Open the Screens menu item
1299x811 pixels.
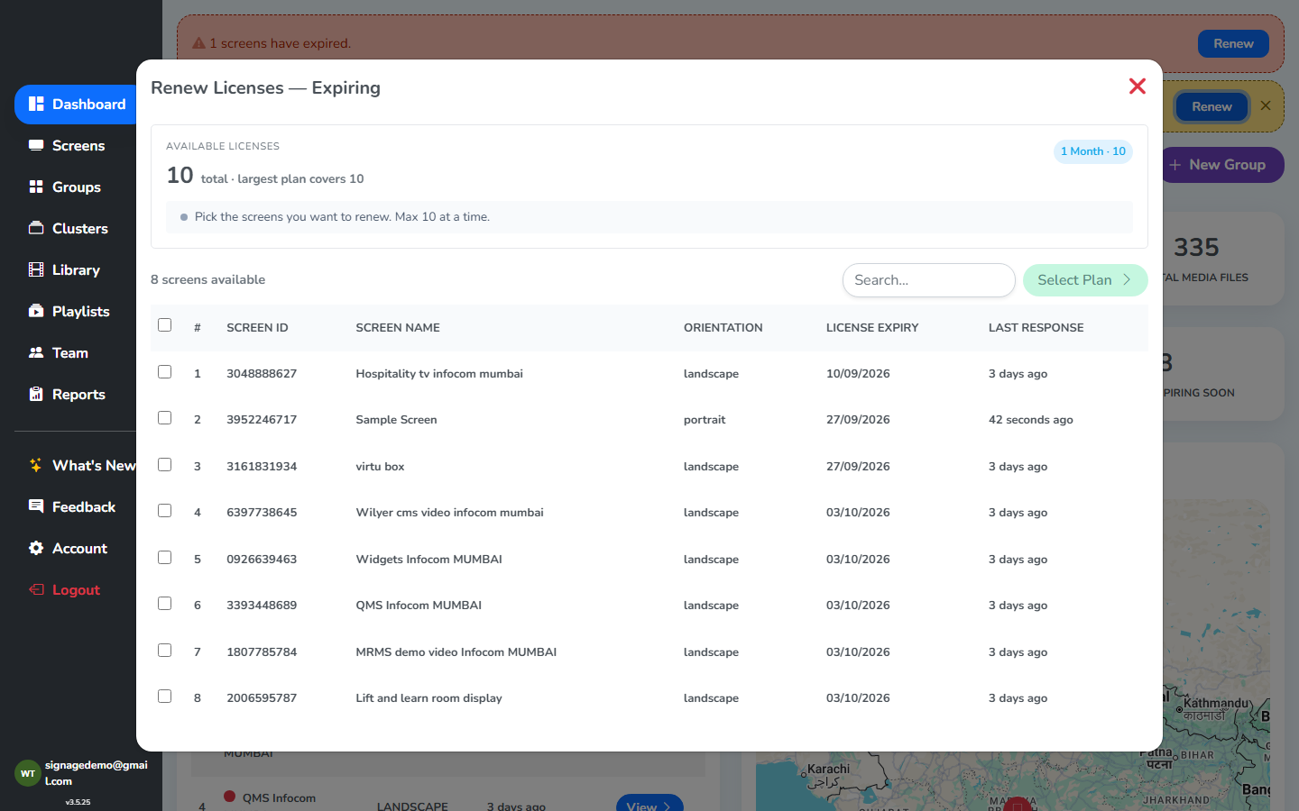(x=78, y=145)
